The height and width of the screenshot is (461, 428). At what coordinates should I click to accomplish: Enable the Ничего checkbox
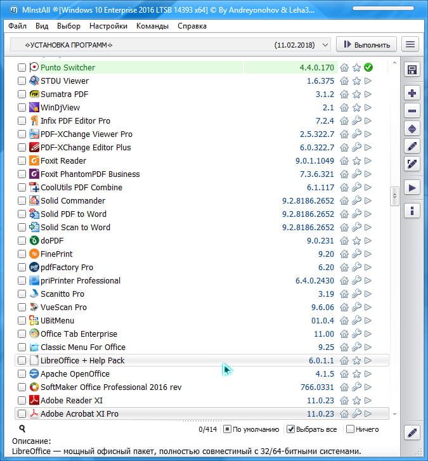350,429
